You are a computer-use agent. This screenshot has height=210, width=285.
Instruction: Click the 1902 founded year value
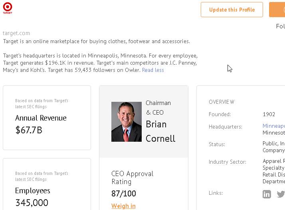pyautogui.click(x=269, y=114)
